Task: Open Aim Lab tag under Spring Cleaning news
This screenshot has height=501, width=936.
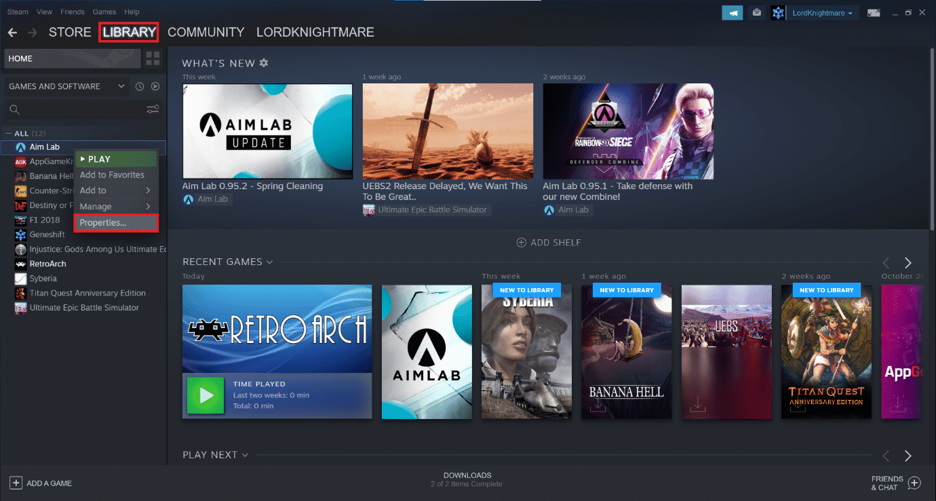Action: pyautogui.click(x=208, y=199)
